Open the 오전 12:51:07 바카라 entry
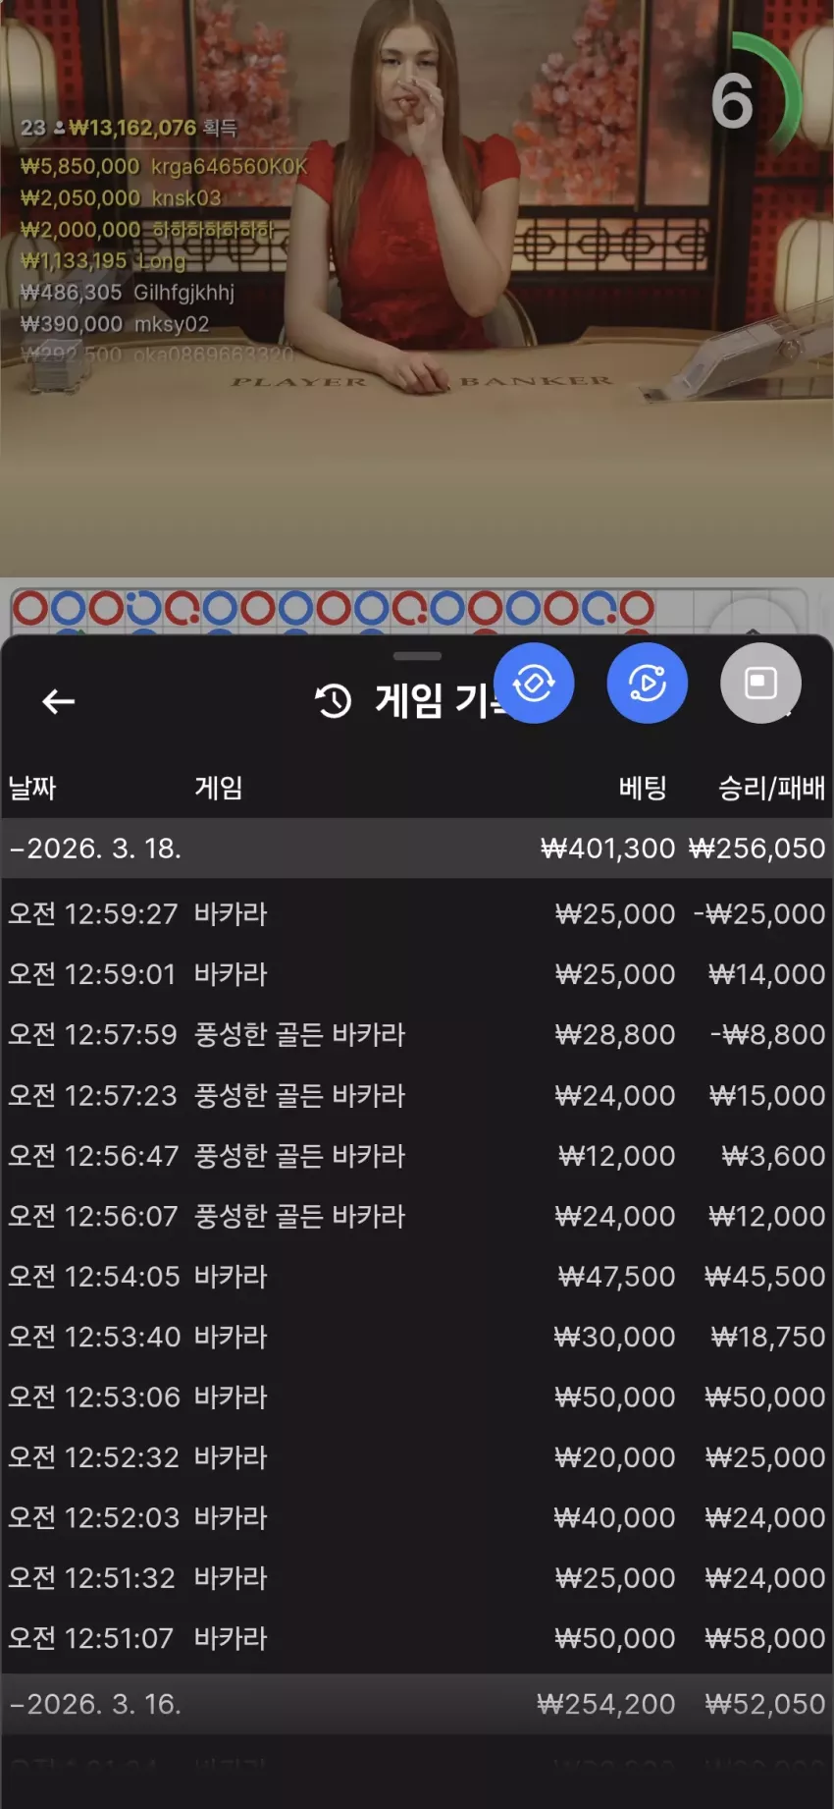Screen dimensions: 834x1809 417,1639
